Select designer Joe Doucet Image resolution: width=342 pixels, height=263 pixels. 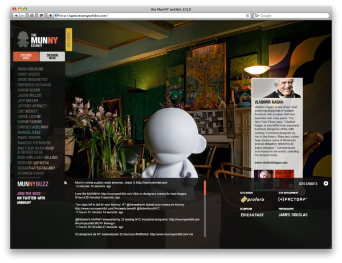(27, 111)
